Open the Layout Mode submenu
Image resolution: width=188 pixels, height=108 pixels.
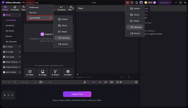(40, 18)
